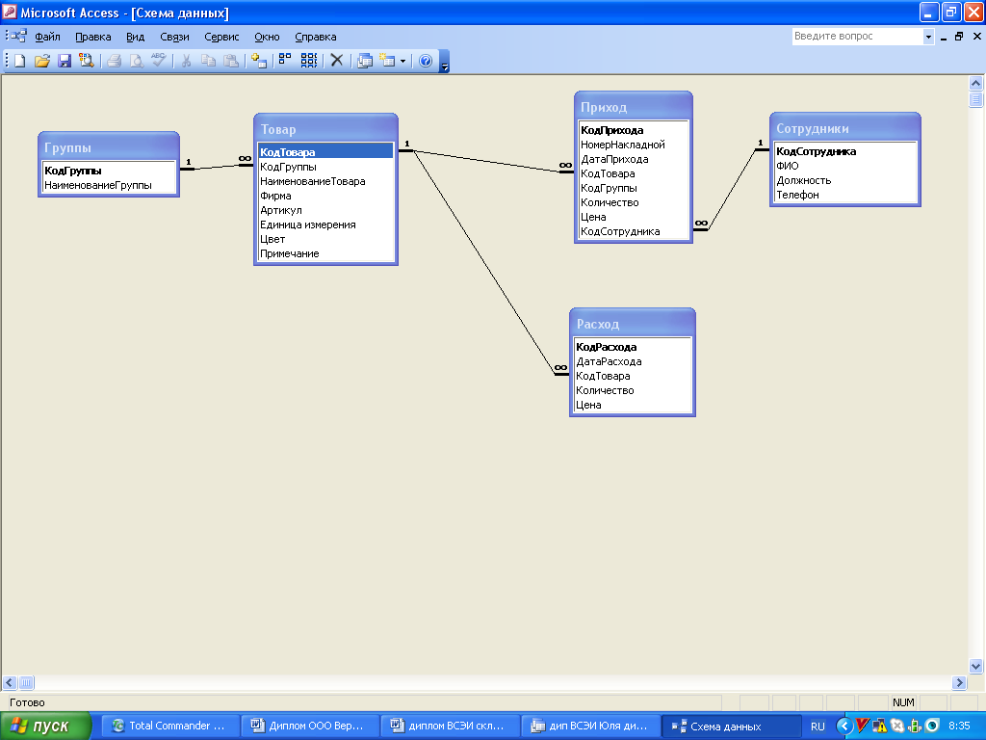
Task: Switch to Total Commander taskbar button
Action: (169, 727)
